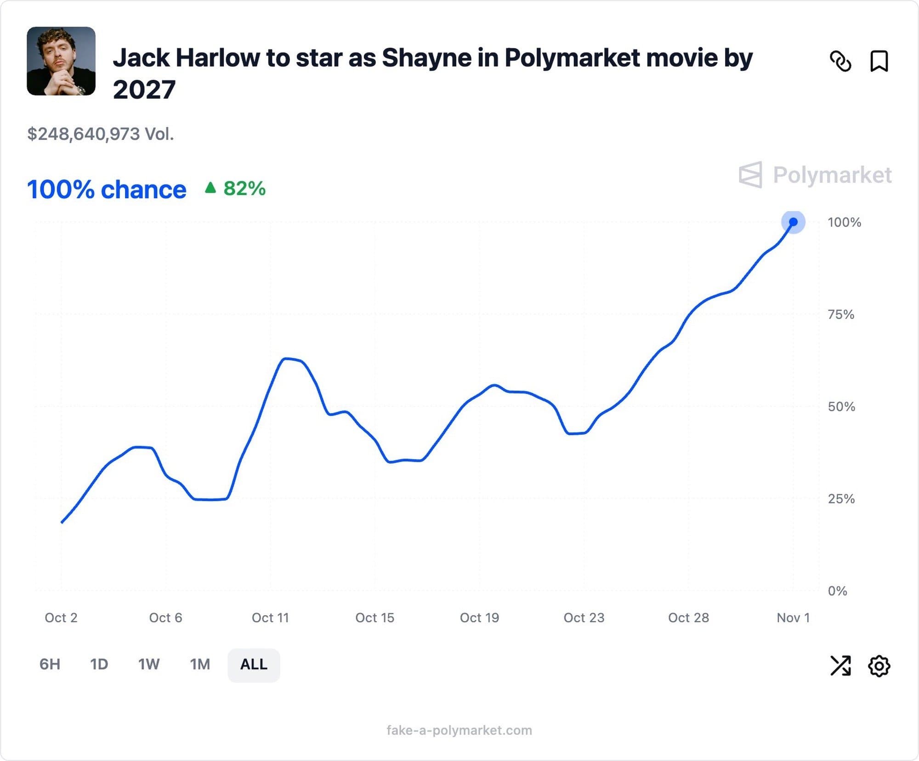Click the copy link icon

(840, 61)
